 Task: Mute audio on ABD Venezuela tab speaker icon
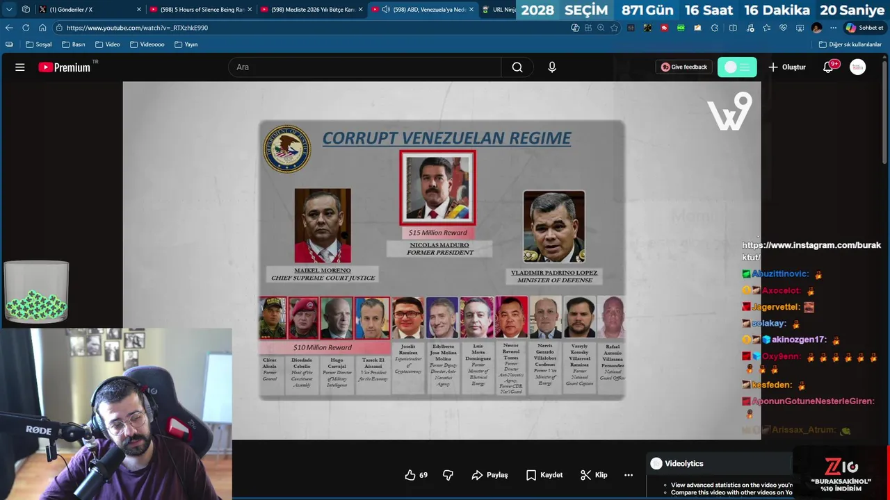[x=386, y=10]
